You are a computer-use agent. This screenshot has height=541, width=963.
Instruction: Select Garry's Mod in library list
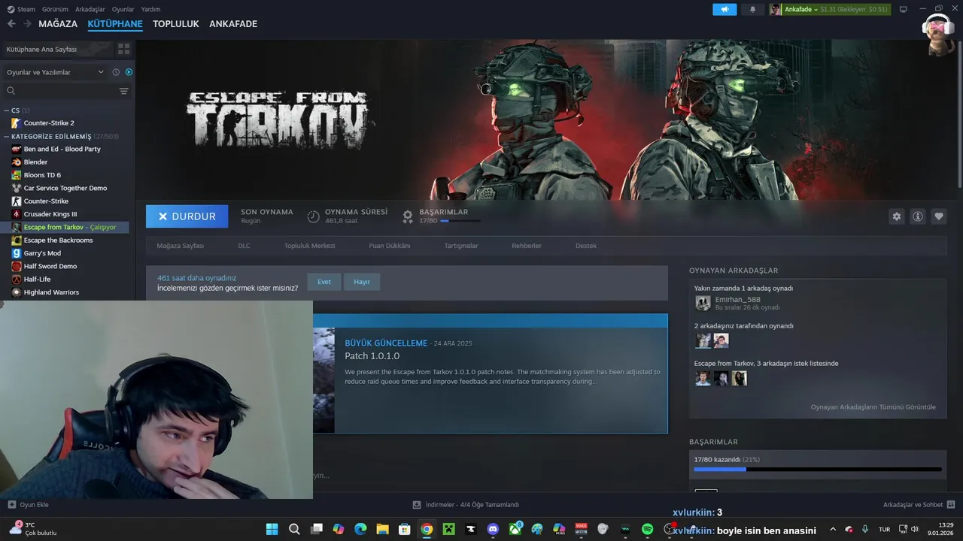pos(42,253)
